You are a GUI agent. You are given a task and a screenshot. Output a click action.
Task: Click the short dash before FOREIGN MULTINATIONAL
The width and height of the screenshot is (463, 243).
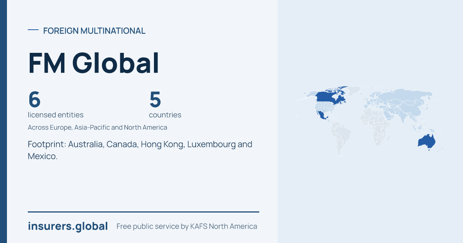pyautogui.click(x=33, y=30)
